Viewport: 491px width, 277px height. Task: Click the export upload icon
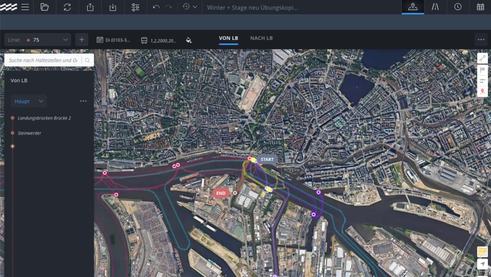point(90,7)
